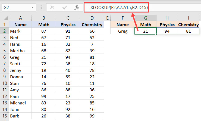This screenshot has height=121, width=201.
Task: Select Jenny's Chemistry score 78
Action: point(92,70)
